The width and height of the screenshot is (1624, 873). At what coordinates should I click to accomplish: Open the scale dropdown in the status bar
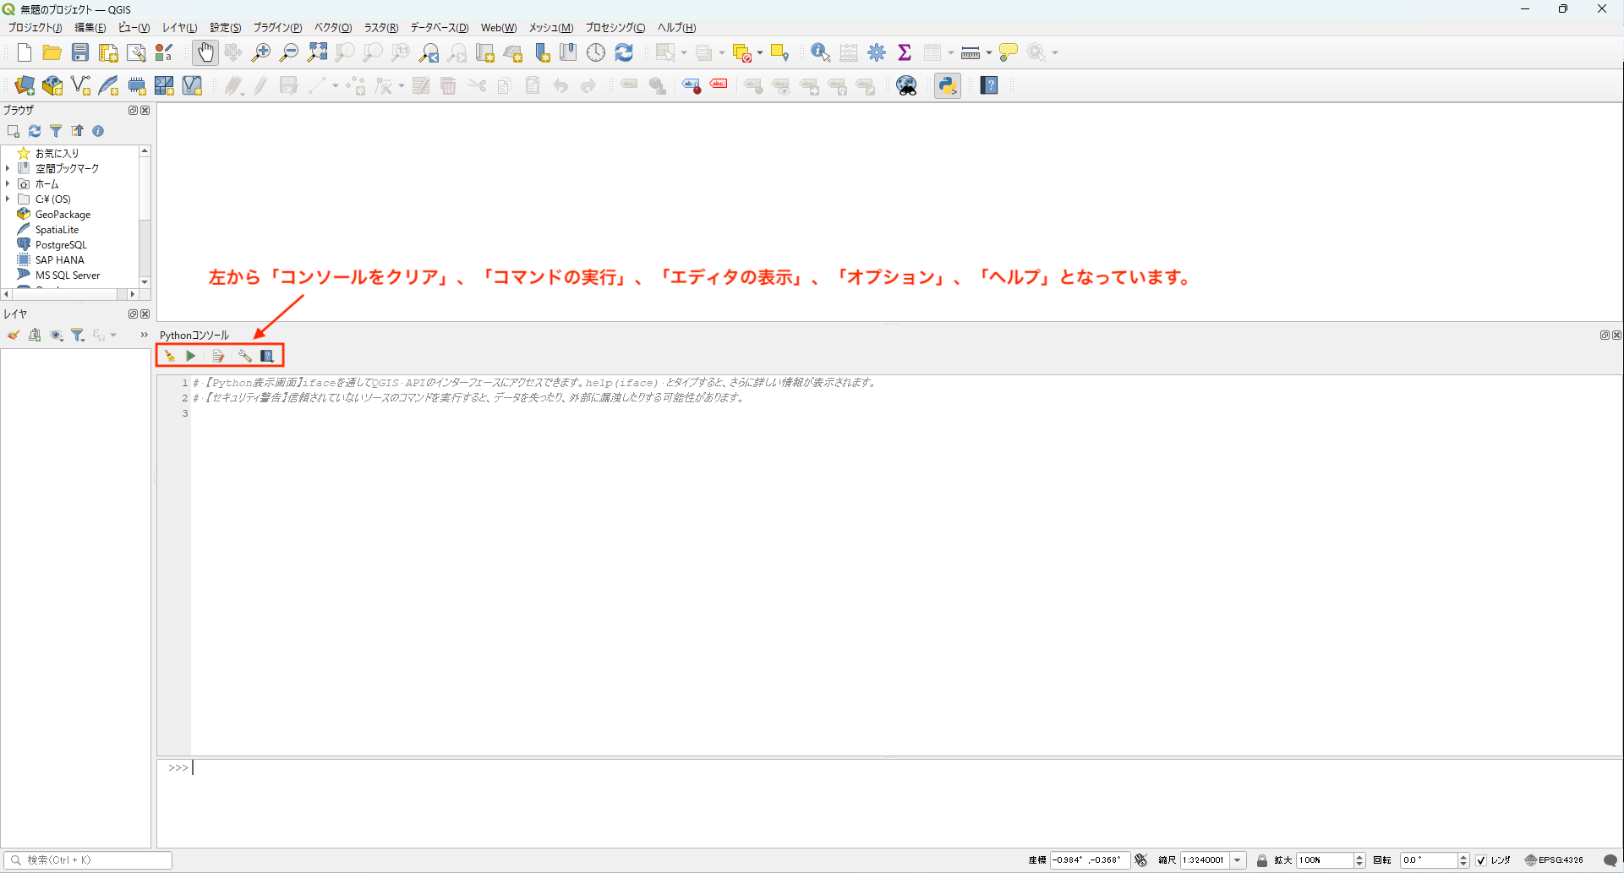(1238, 859)
